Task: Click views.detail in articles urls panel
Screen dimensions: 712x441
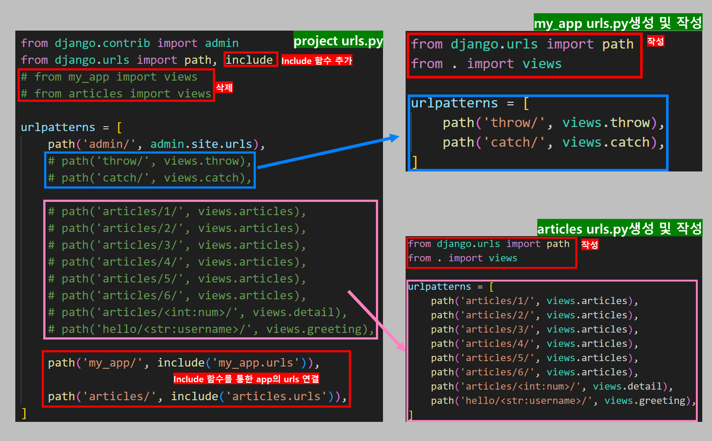Action: coord(627,386)
